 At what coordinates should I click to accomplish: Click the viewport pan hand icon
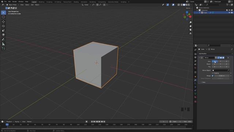(x=190, y=26)
